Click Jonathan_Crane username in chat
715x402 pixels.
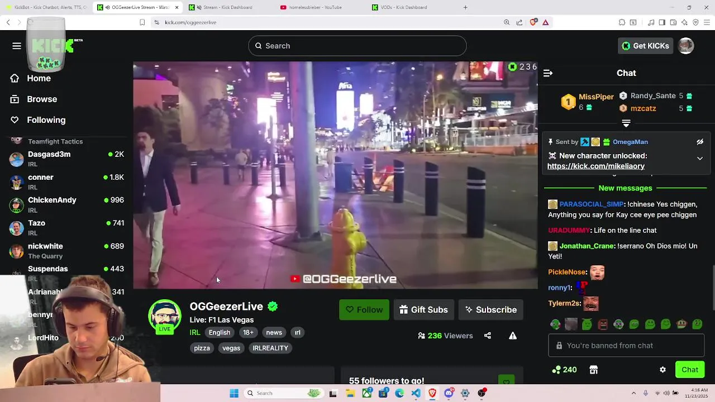(x=587, y=246)
